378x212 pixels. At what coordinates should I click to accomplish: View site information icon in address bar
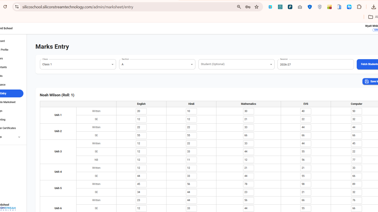pyautogui.click(x=17, y=7)
